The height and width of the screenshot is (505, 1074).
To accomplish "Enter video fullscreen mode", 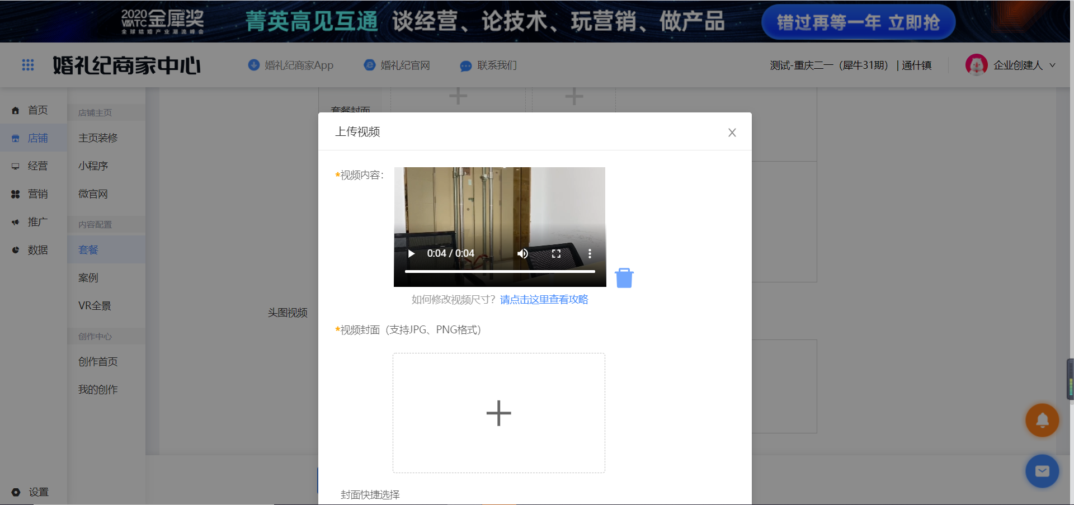I will pyautogui.click(x=556, y=253).
